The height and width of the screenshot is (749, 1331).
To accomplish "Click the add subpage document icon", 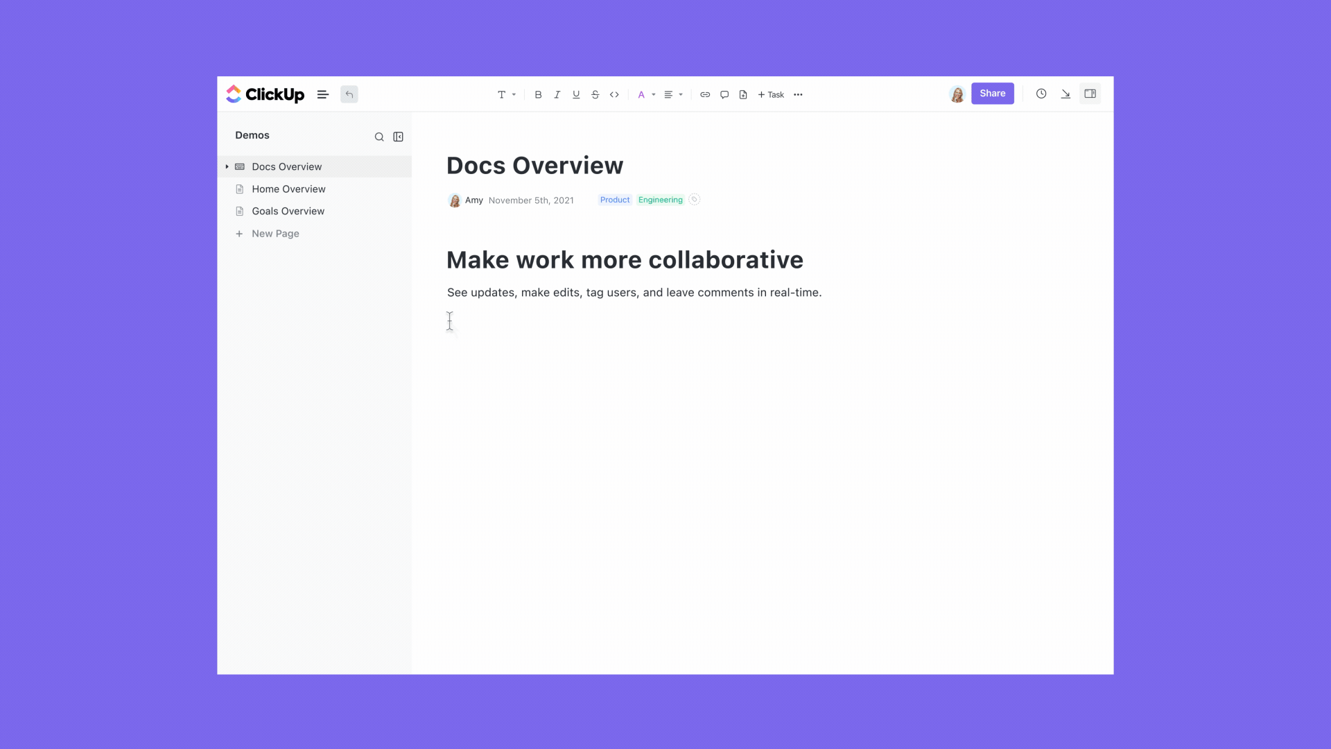I will tap(743, 94).
